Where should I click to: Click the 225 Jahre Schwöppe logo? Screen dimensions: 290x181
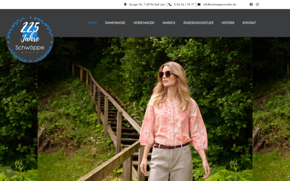(30, 40)
